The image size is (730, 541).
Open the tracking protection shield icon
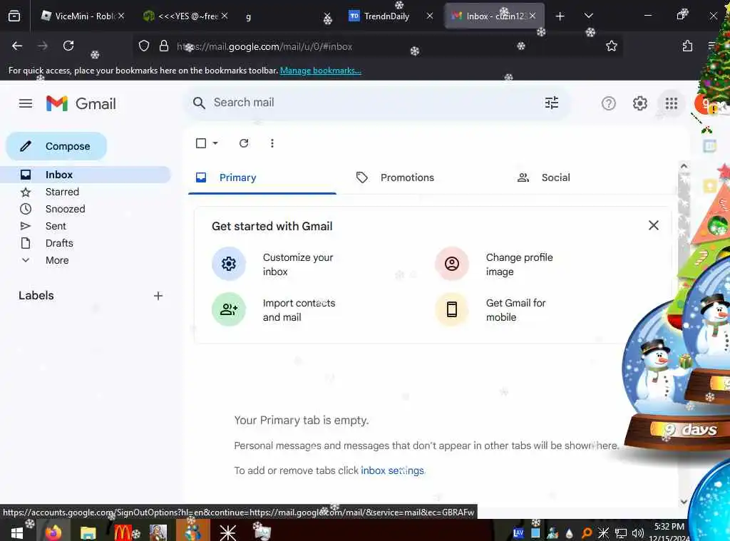point(144,46)
